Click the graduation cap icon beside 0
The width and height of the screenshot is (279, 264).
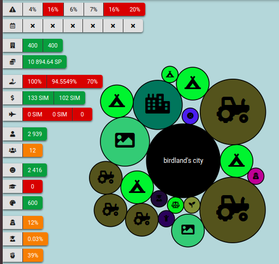tap(13, 186)
